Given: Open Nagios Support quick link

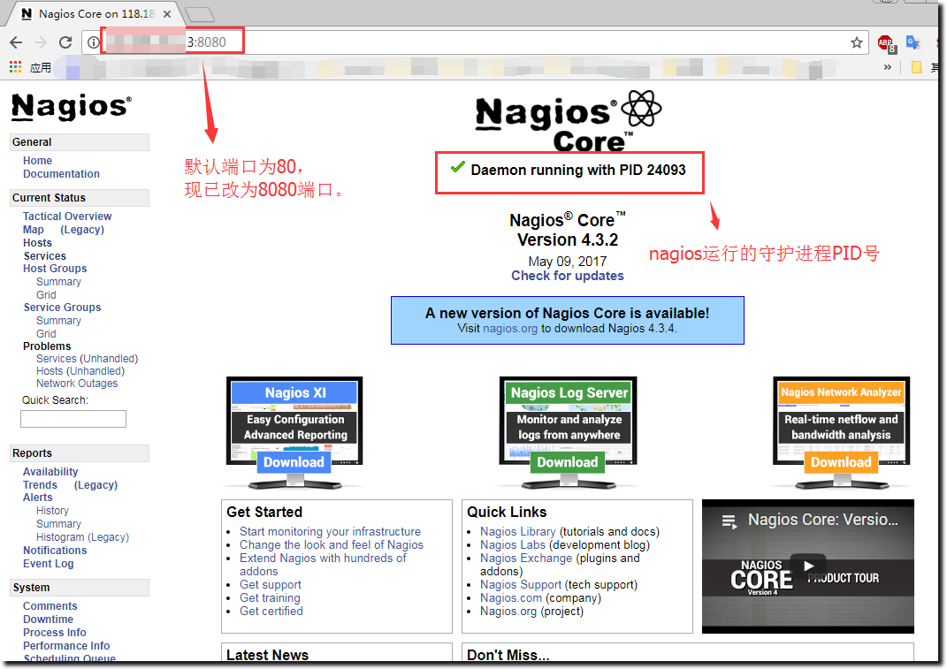Looking at the screenshot, I should point(521,584).
